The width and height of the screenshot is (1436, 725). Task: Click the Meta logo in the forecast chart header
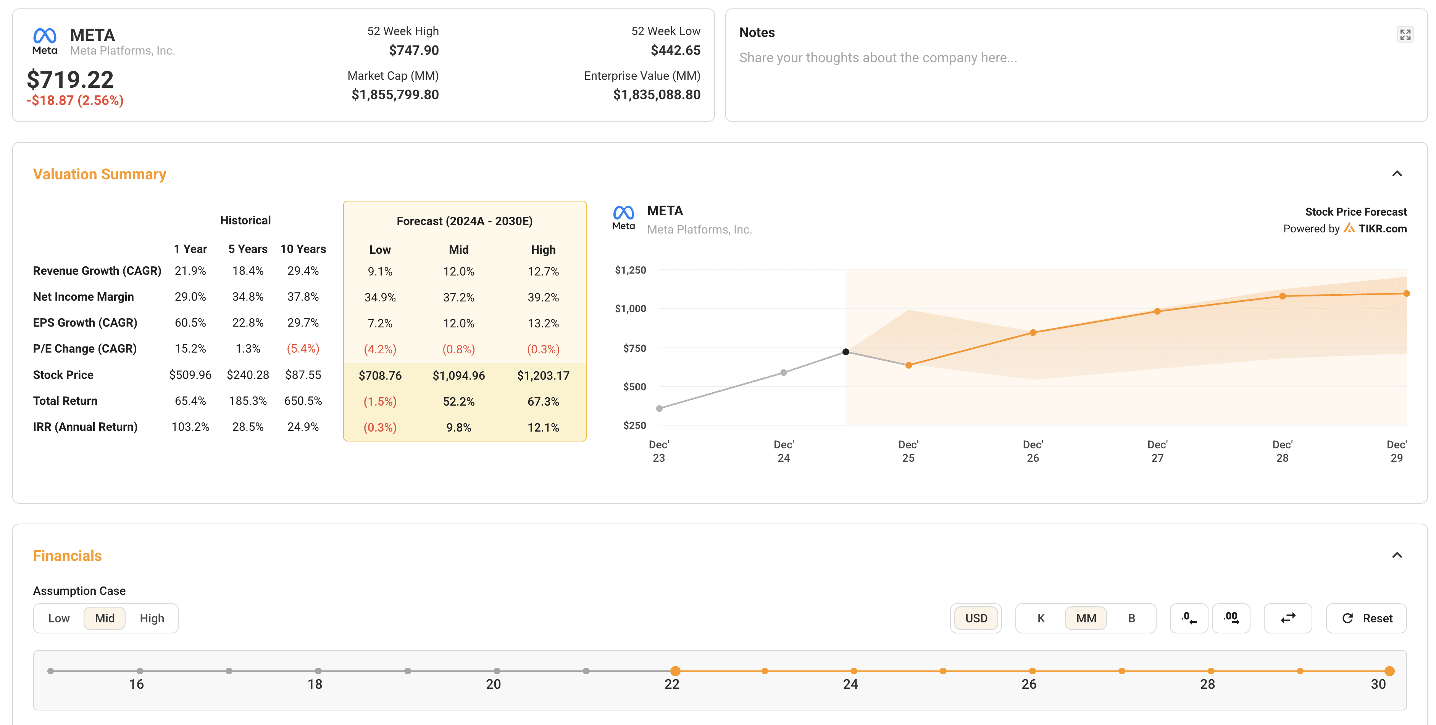pos(623,217)
